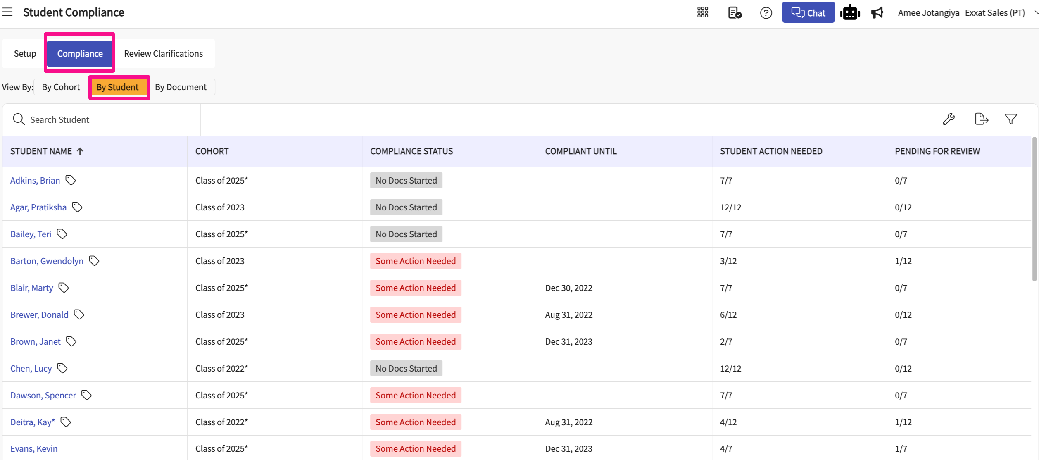
Task: Click the wrench settings icon
Action: click(949, 119)
